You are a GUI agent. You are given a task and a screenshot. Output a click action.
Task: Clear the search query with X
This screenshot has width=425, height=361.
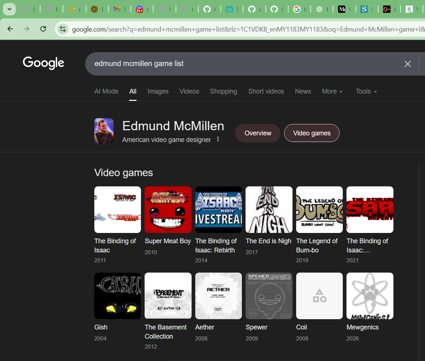(407, 64)
